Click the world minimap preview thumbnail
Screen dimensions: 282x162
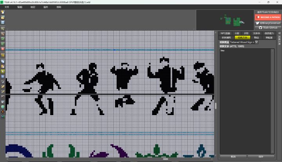[225, 20]
